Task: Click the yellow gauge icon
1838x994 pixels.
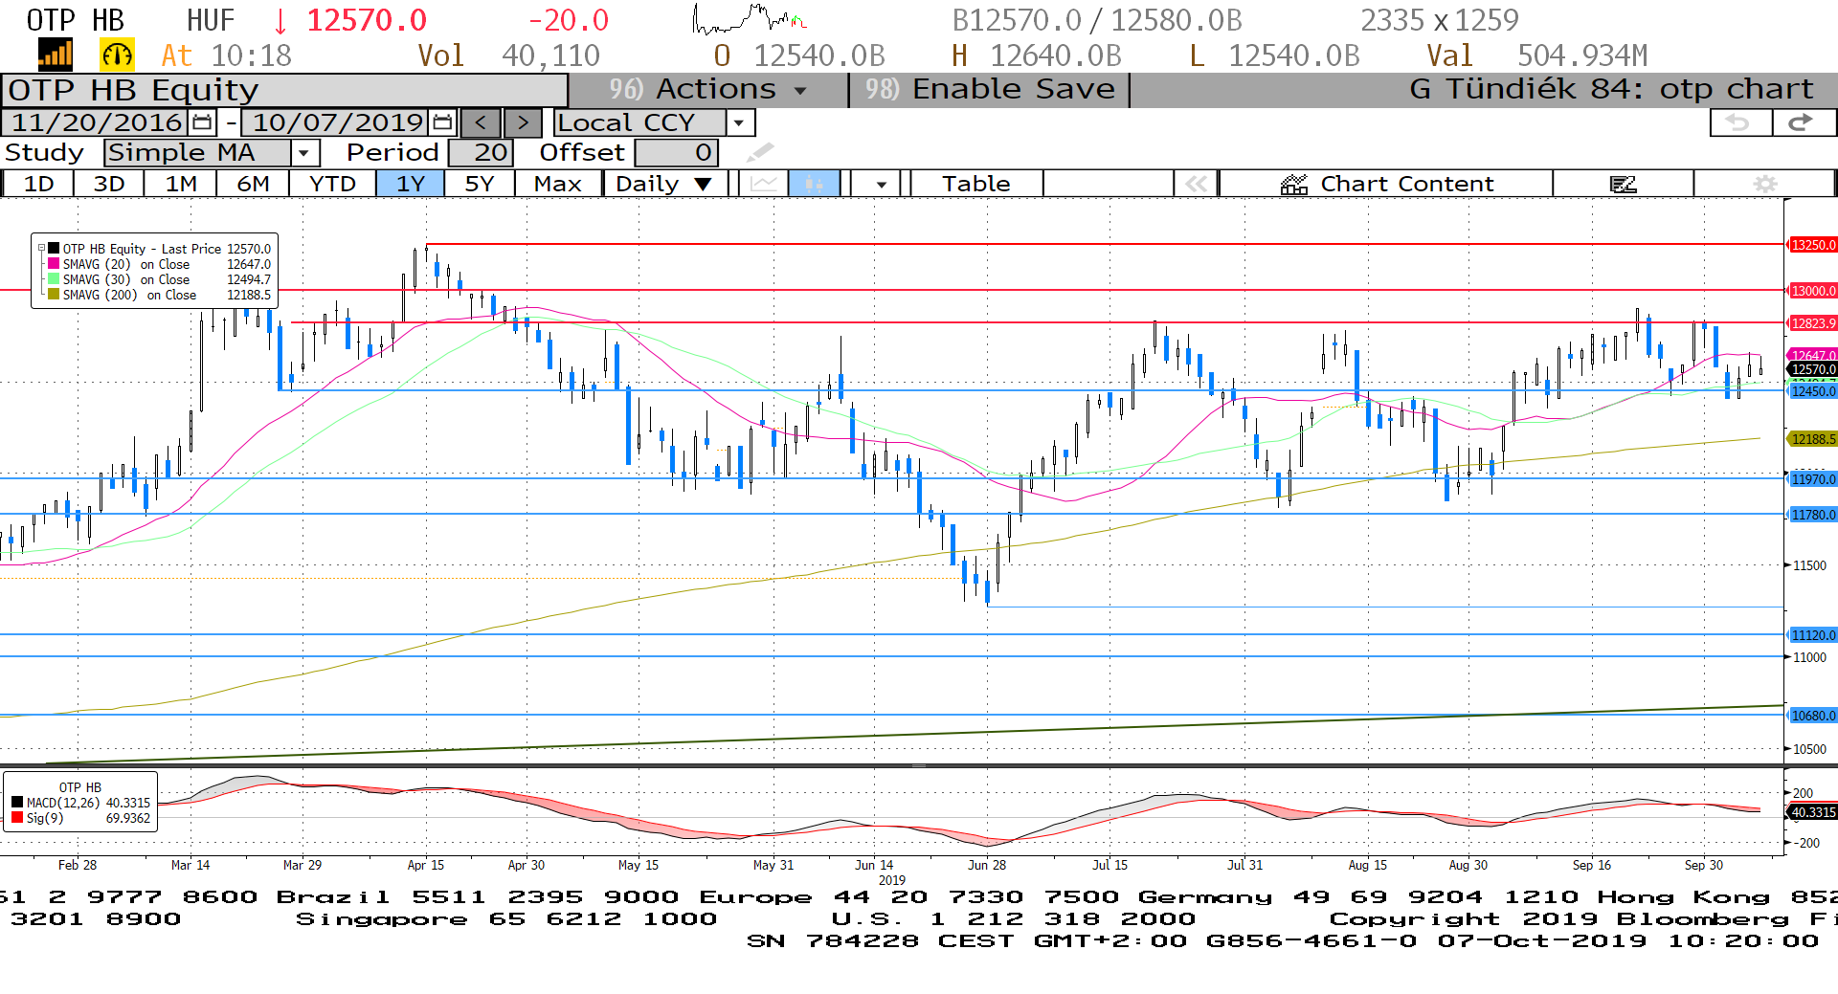Action: point(117,55)
